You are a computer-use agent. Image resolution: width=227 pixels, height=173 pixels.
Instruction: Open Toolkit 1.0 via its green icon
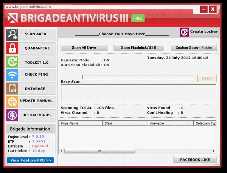coord(12,61)
